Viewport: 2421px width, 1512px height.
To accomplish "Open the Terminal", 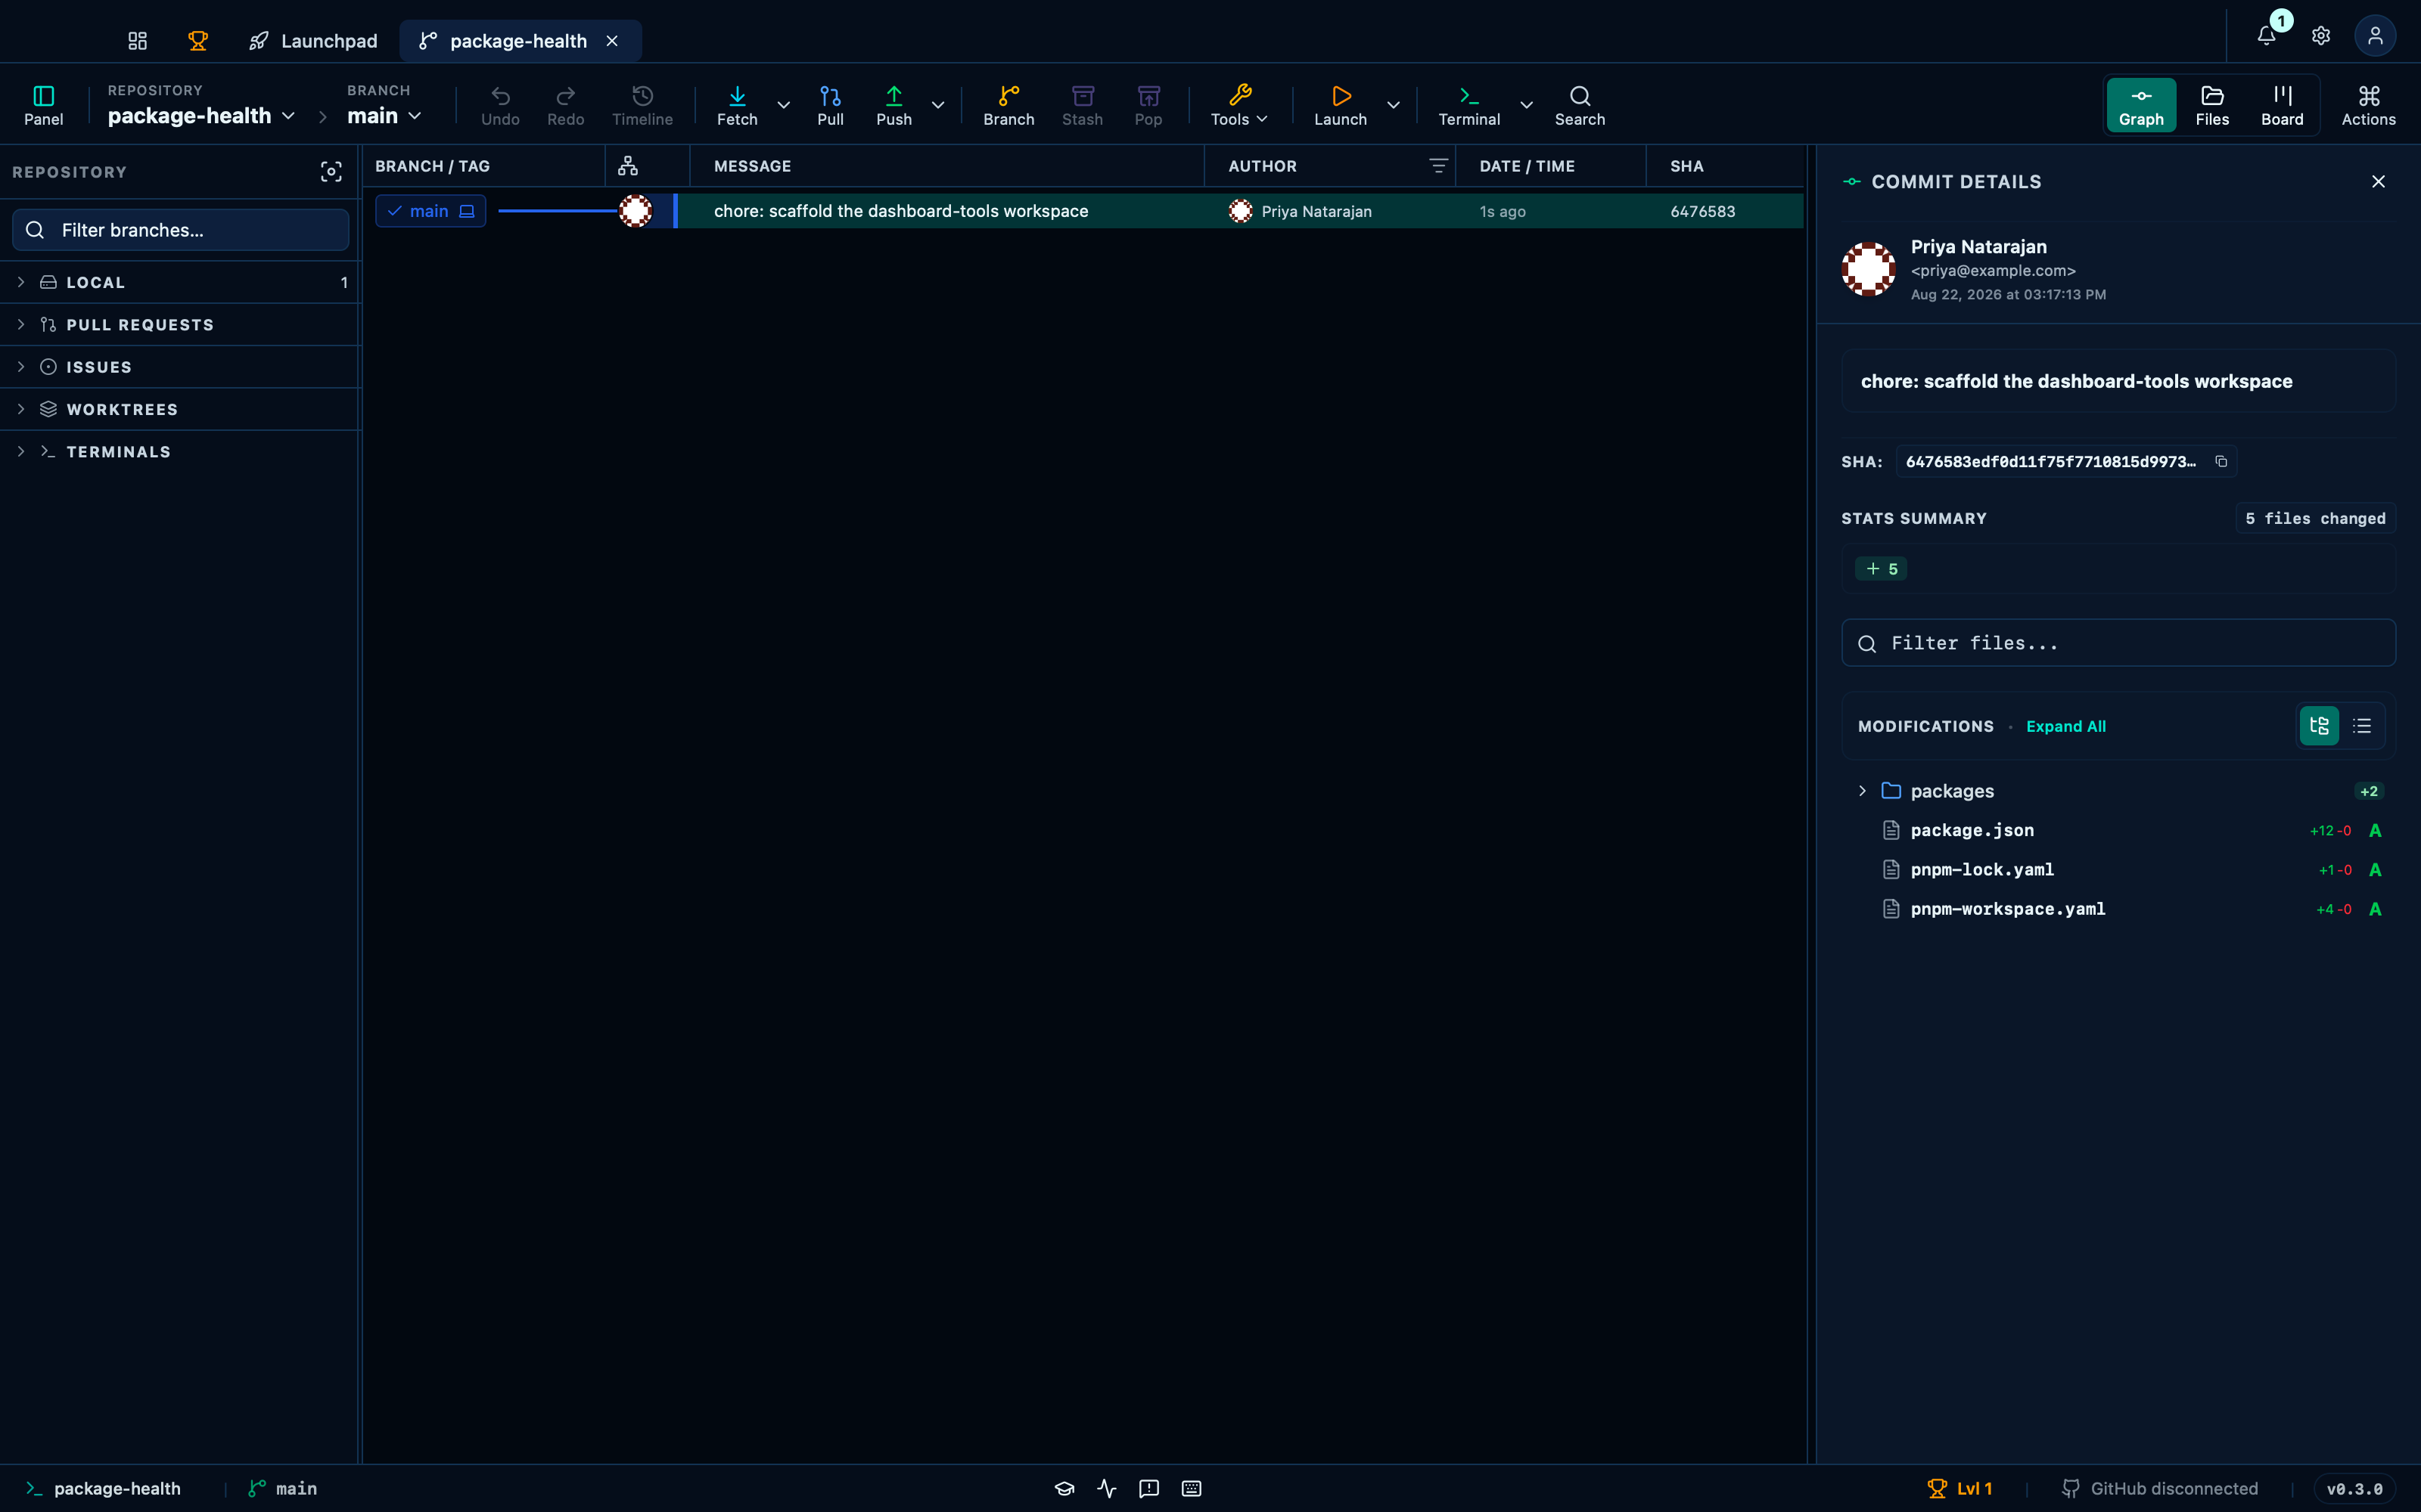I will coord(1468,105).
